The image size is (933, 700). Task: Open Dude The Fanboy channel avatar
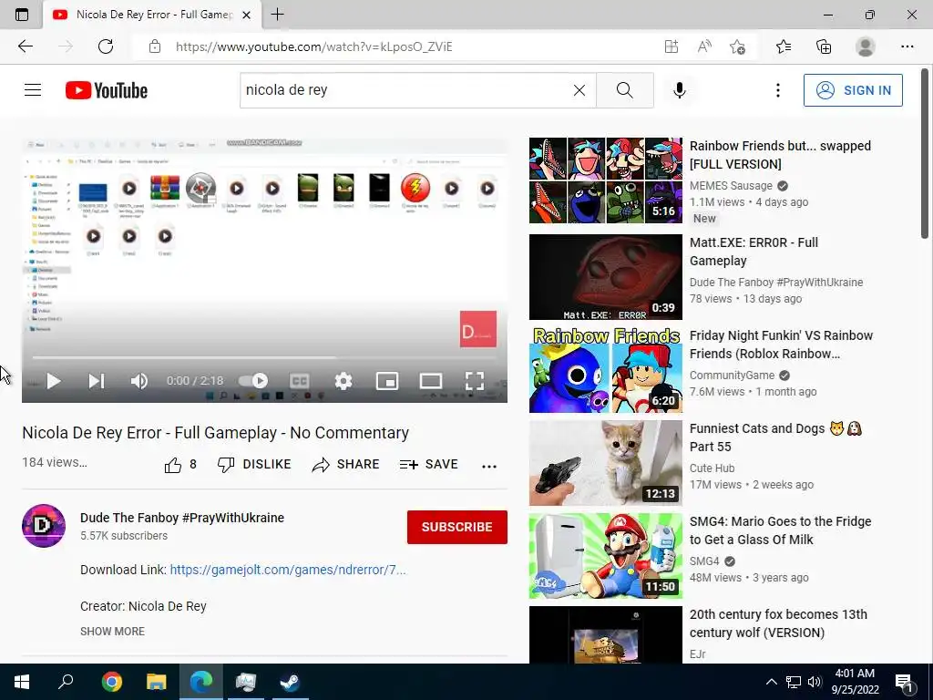click(x=44, y=526)
